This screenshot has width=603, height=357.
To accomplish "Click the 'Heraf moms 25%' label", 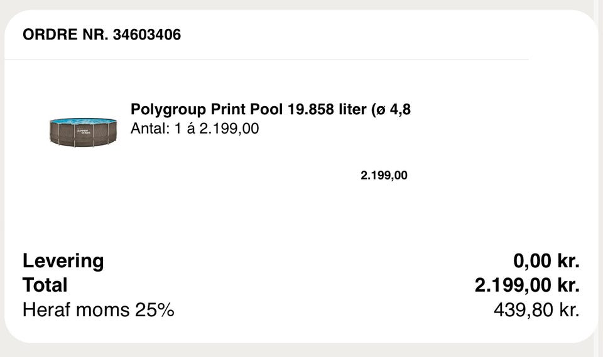I will point(98,310).
